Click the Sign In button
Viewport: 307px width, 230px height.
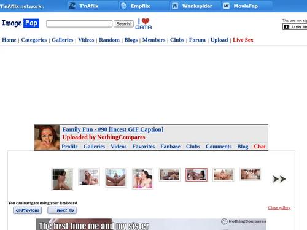click(295, 26)
